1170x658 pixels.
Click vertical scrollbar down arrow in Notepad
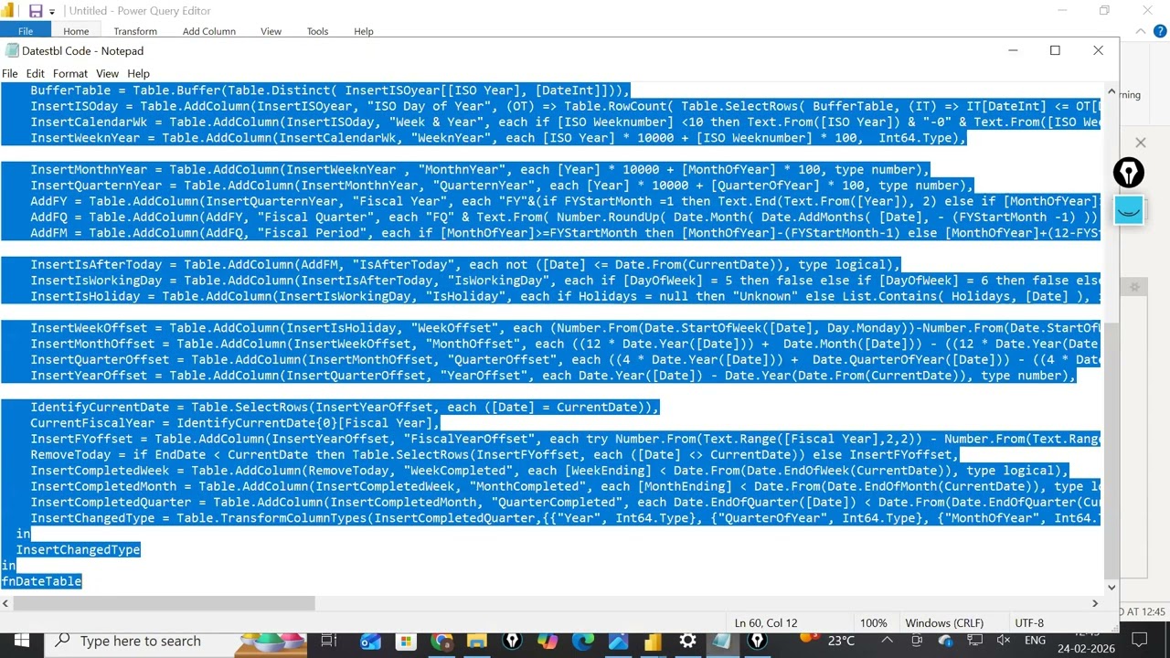click(1111, 587)
